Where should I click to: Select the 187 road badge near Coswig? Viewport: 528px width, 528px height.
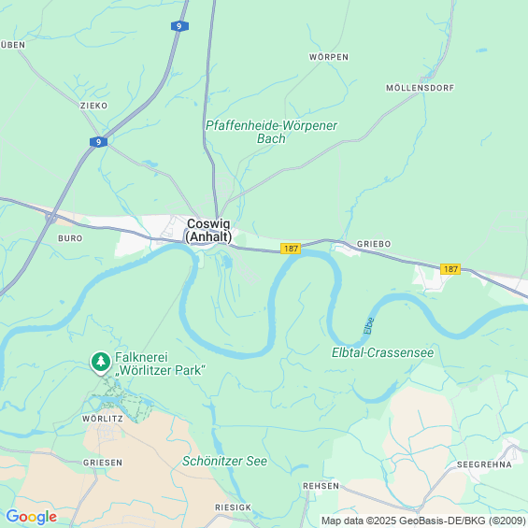tap(291, 249)
